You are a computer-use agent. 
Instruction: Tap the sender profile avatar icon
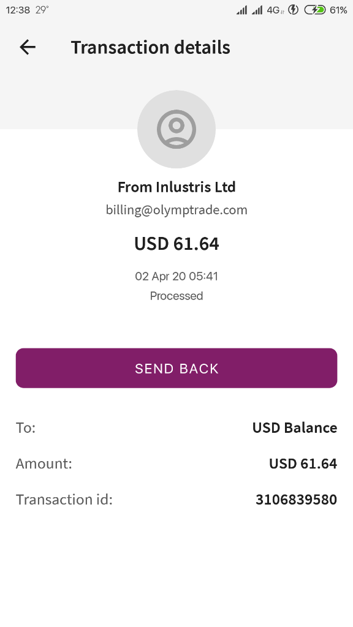tap(176, 129)
